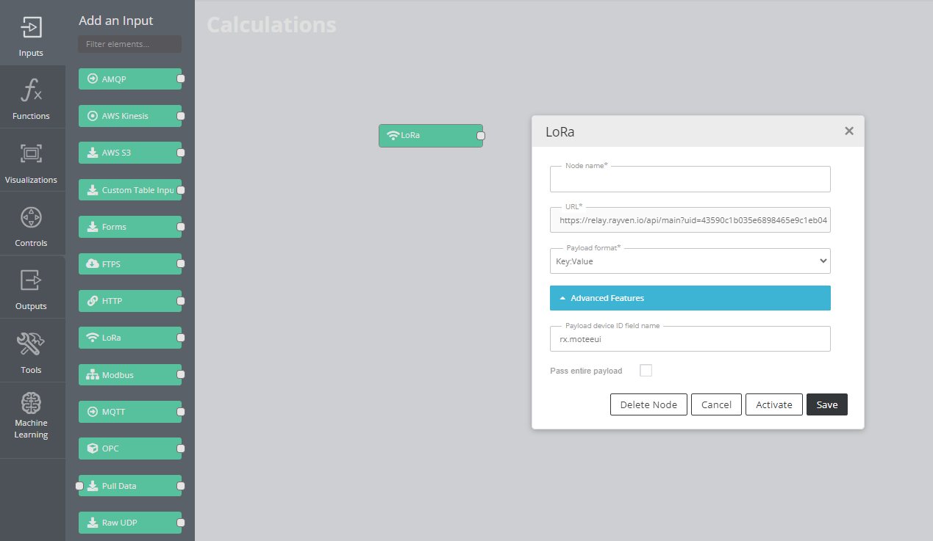This screenshot has width=933, height=541.
Task: Click the Payload device ID field name input
Action: 690,338
